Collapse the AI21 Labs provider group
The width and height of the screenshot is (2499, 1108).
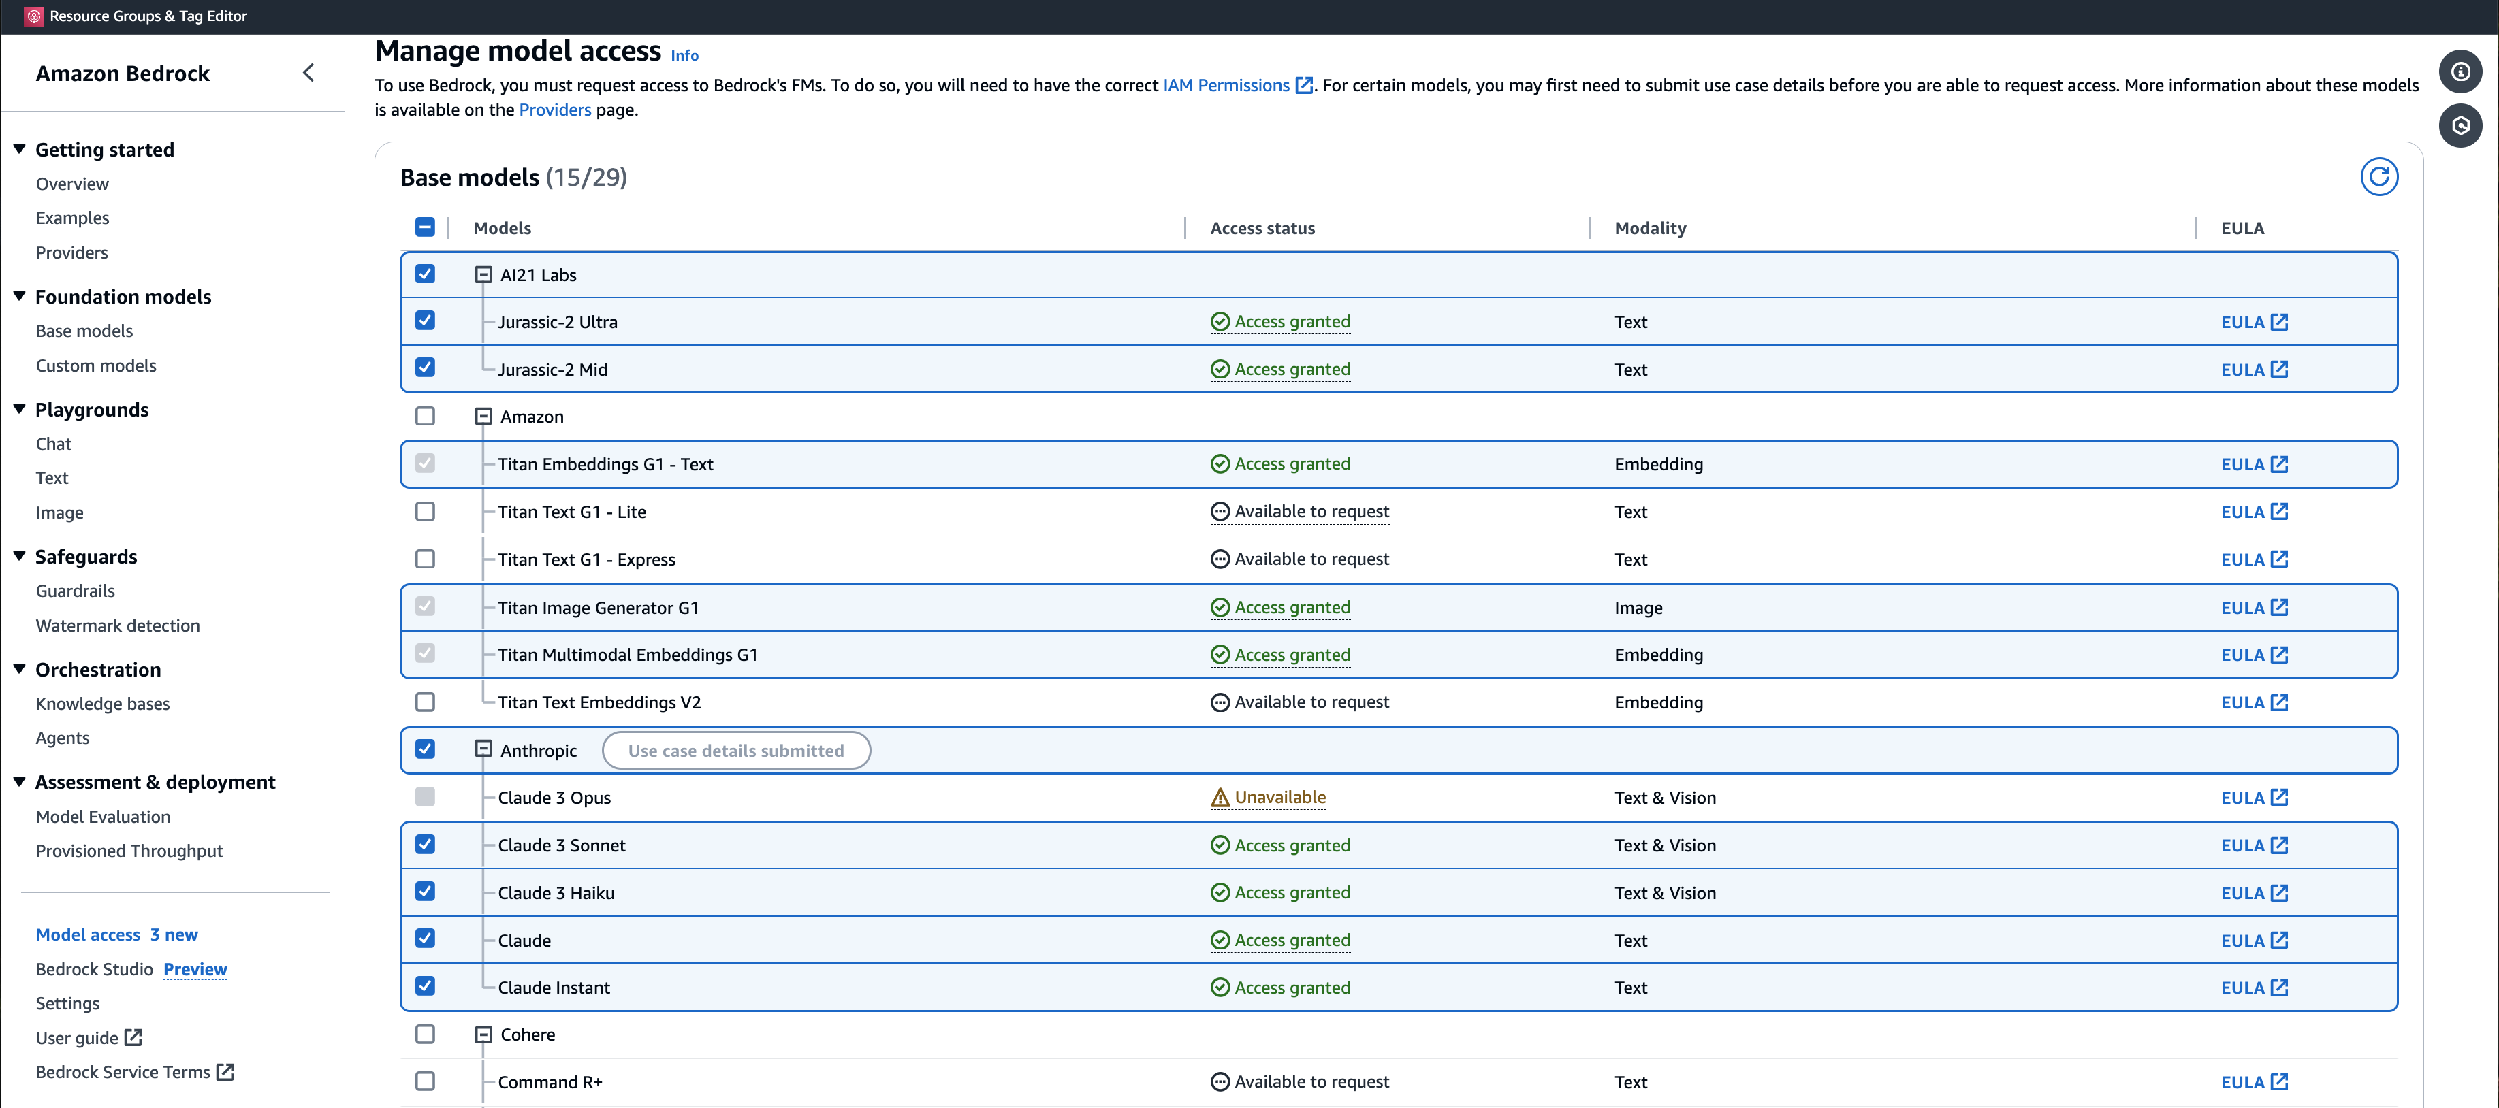(x=483, y=276)
